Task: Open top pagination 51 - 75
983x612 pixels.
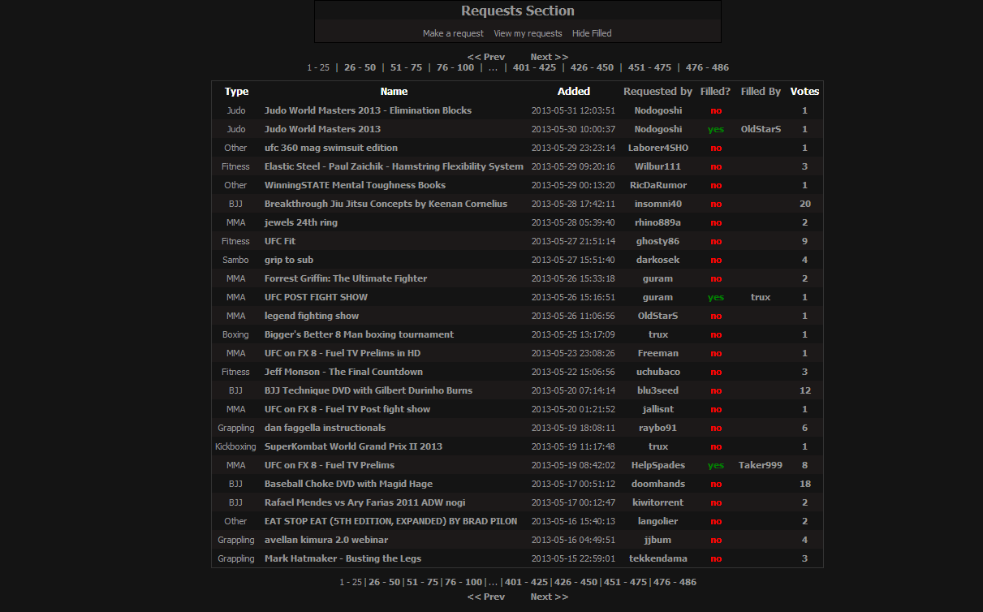Action: point(406,67)
